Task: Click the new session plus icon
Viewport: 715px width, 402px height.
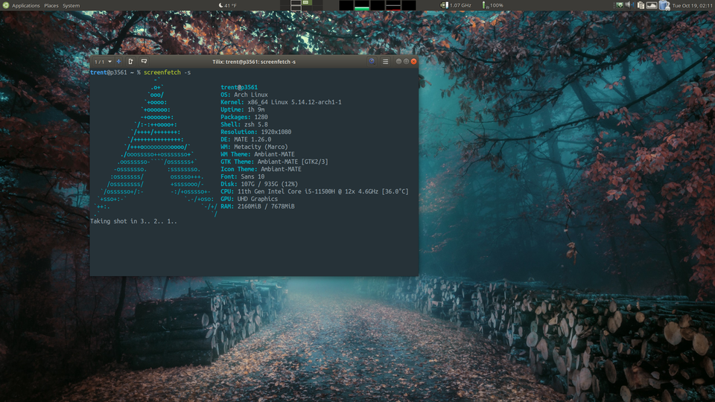Action: click(x=118, y=61)
